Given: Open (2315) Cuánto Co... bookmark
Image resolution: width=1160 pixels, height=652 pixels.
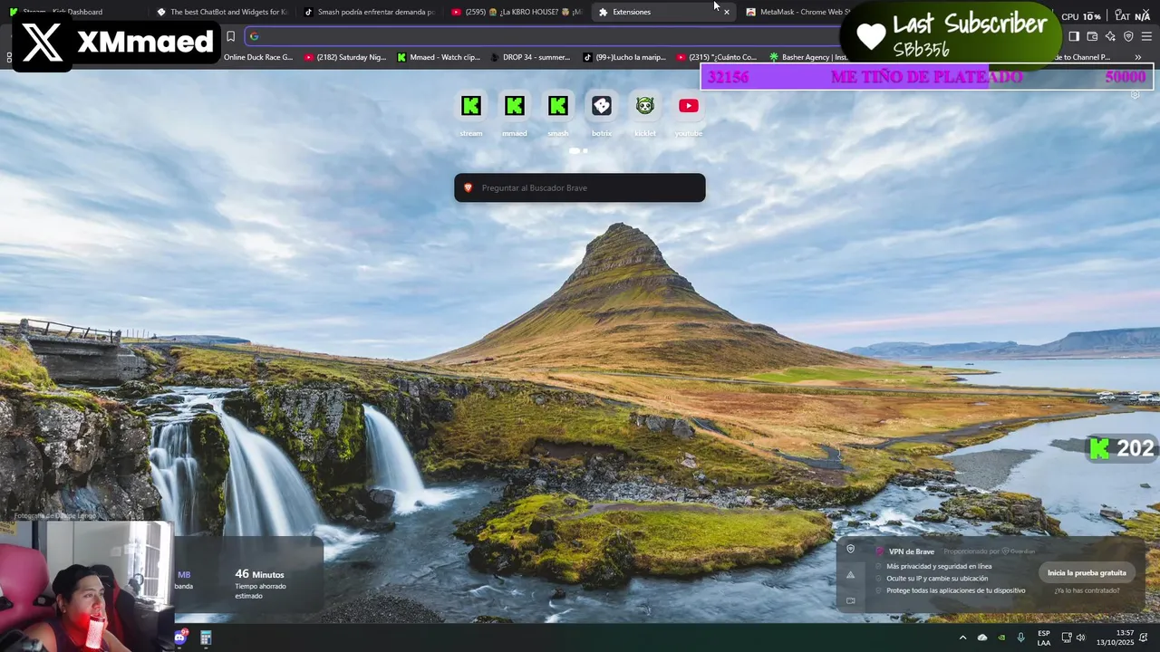Looking at the screenshot, I should [716, 57].
